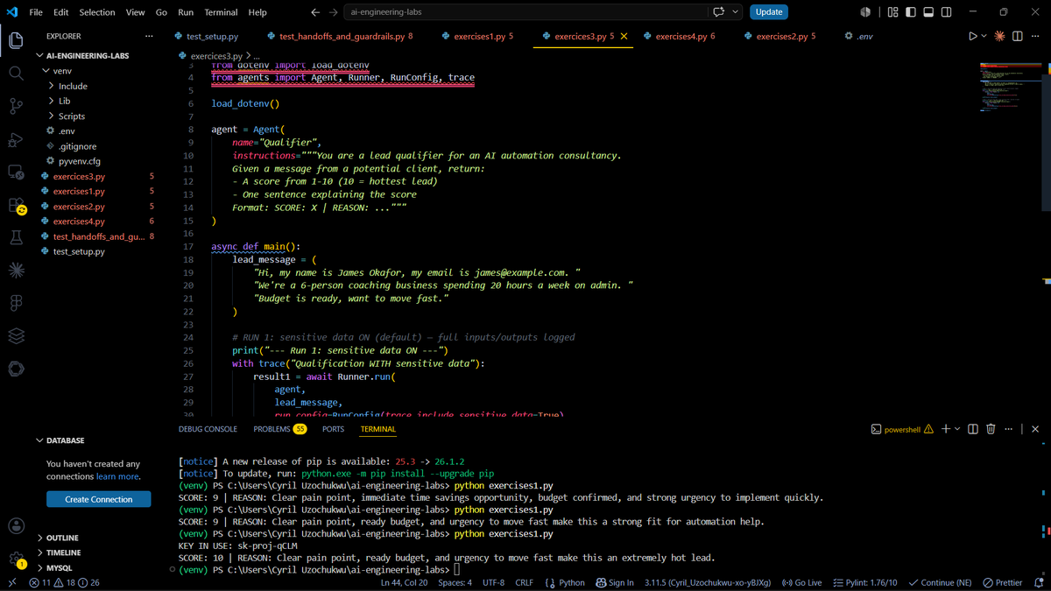Screen dimensions: 1051x591
Task: Split the terminal pane
Action: tap(973, 429)
